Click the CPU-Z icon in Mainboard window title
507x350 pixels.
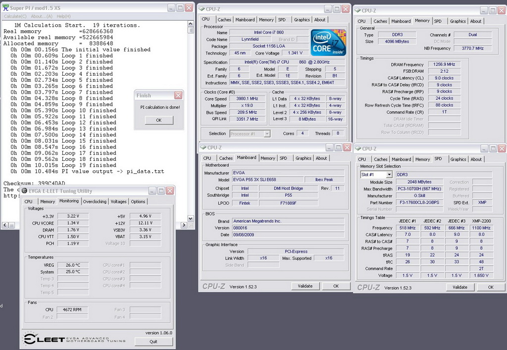coord(203,148)
